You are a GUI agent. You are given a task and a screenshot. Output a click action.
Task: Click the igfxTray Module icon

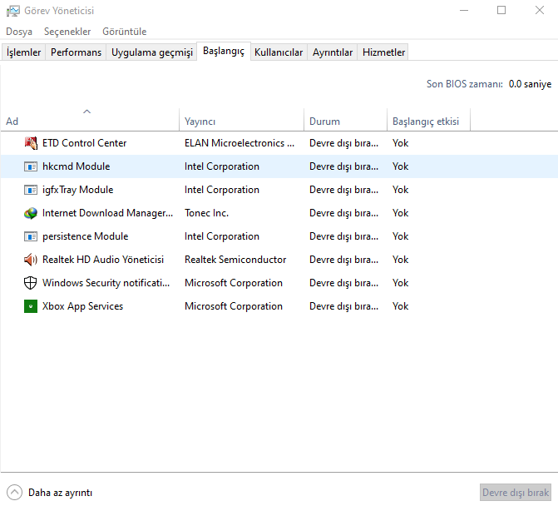click(31, 190)
